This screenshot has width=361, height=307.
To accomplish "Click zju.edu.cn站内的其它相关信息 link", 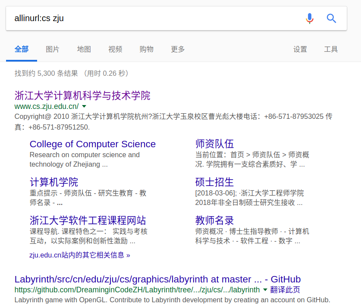I will pos(80,255).
